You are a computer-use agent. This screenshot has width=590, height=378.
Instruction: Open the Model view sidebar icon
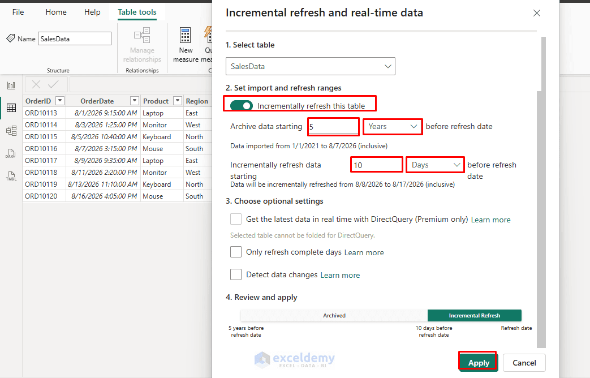(11, 131)
